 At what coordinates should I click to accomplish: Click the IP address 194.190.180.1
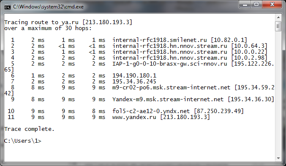pos(134,76)
